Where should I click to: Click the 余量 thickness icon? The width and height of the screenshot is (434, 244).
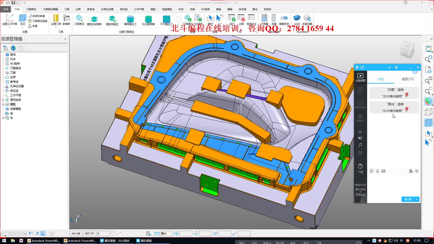[33, 26]
